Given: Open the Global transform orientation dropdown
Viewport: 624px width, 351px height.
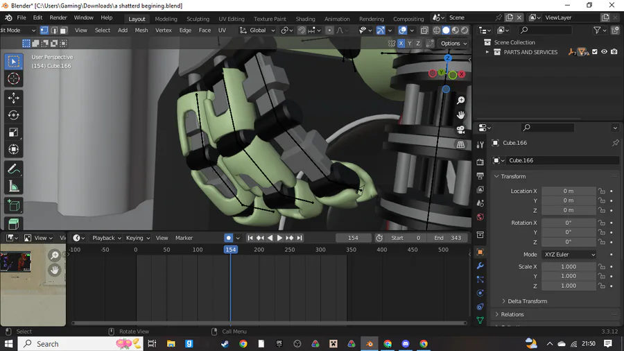Looking at the screenshot, I should (257, 31).
